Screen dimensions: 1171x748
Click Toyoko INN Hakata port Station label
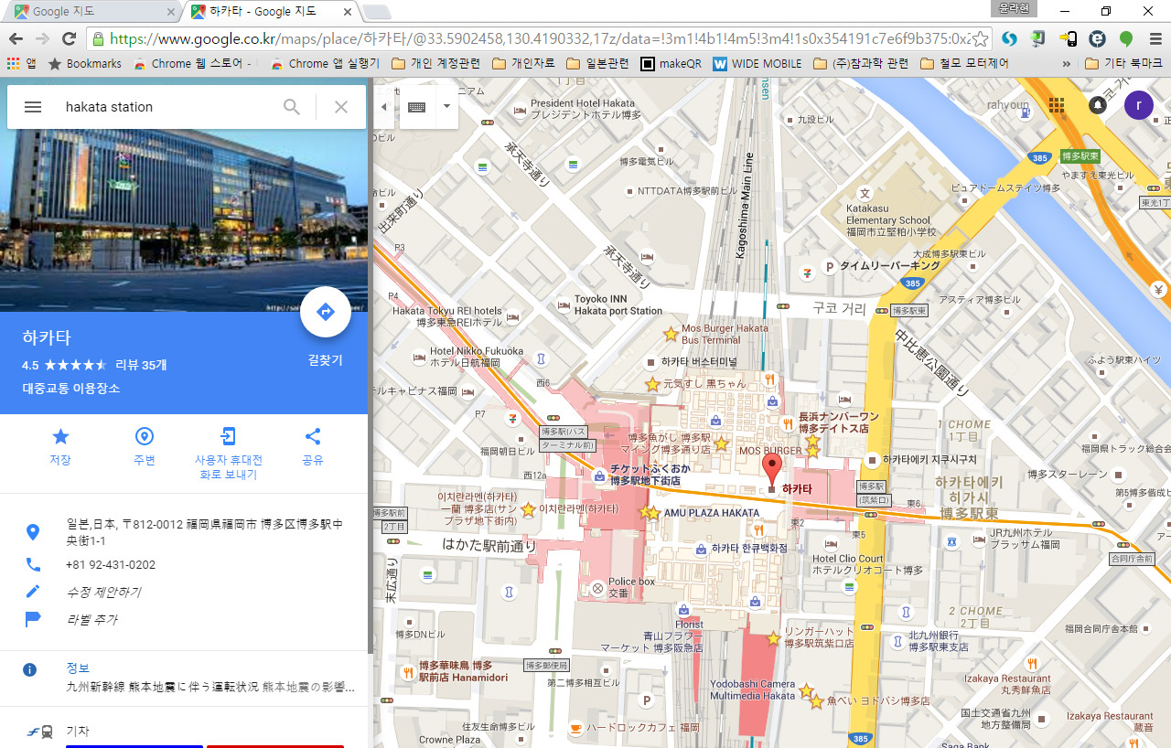(x=618, y=305)
